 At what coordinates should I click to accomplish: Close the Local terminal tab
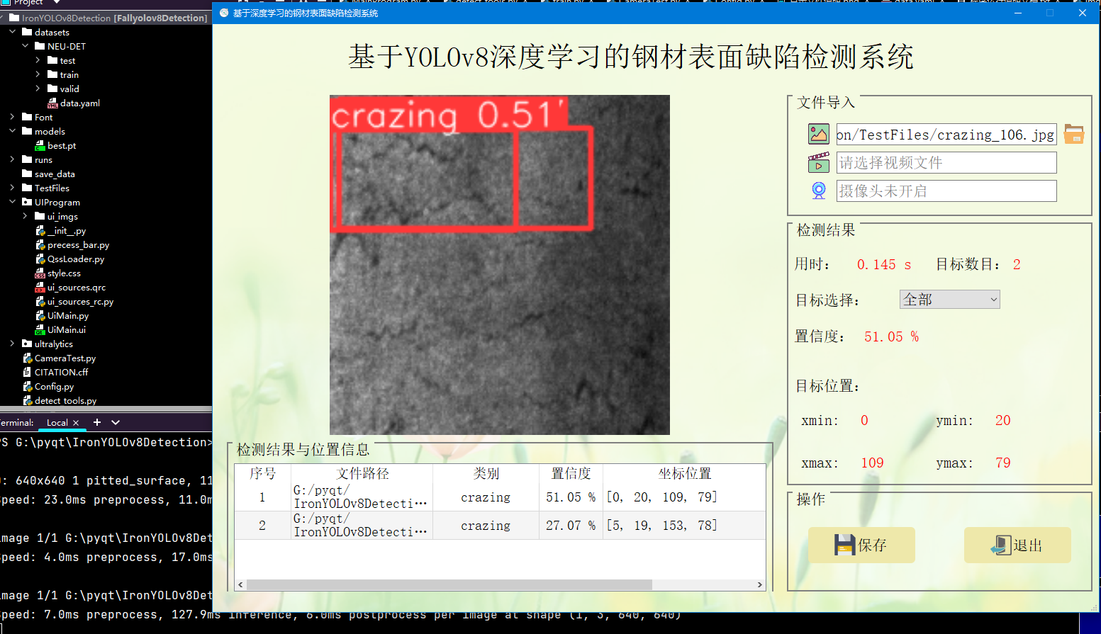pyautogui.click(x=76, y=422)
